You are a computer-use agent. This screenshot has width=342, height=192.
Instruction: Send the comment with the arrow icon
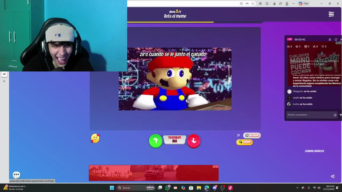click(x=341, y=115)
